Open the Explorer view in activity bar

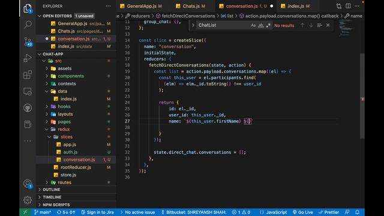coord(28,8)
